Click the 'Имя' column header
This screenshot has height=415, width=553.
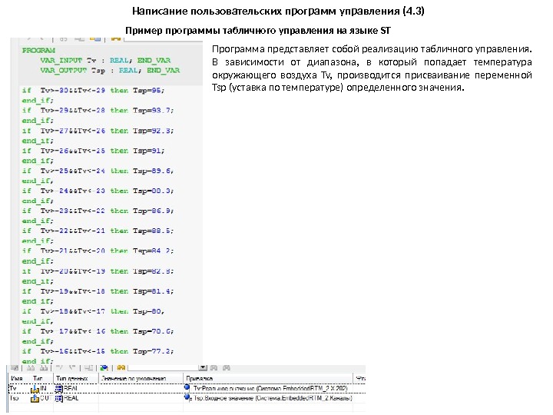(17, 379)
